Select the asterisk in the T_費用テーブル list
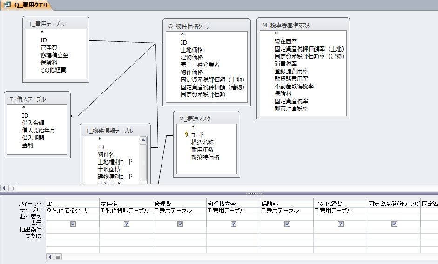438x264 pixels. tap(42, 33)
